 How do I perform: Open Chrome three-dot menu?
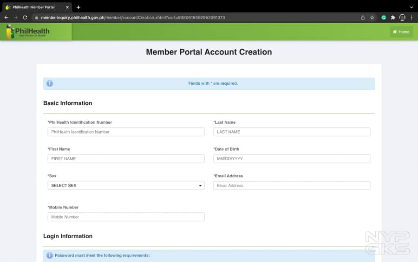point(411,18)
